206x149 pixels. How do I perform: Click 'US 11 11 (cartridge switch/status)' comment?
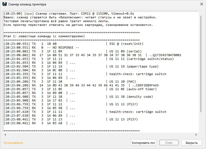pyautogui.click(x=141, y=59)
